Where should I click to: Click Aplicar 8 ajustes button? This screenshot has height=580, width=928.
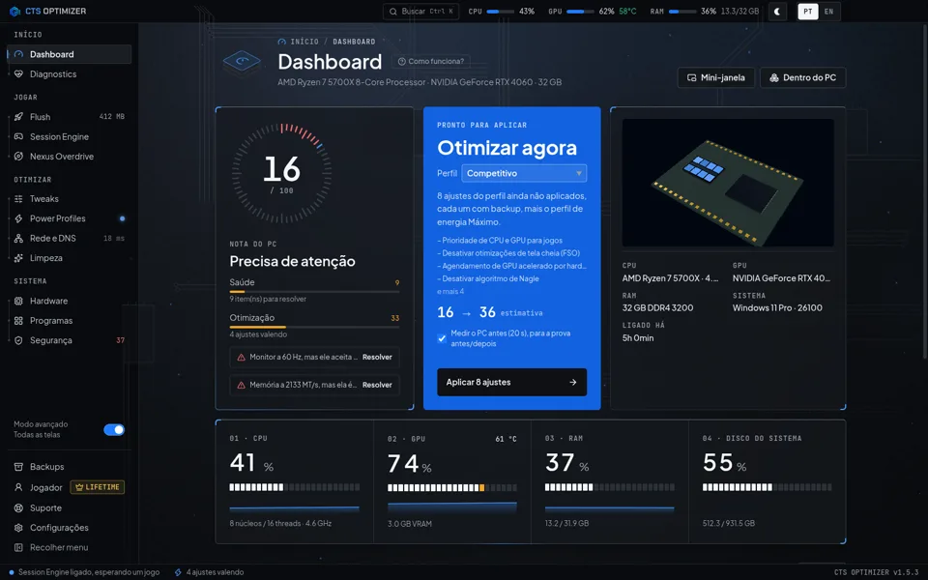pyautogui.click(x=512, y=383)
